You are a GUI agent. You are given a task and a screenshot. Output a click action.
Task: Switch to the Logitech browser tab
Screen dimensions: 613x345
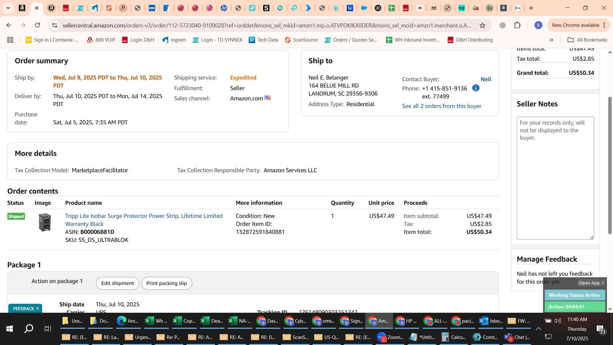(461, 8)
